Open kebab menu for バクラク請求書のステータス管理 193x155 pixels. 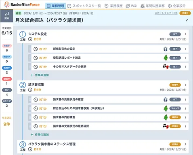[x=185, y=144]
